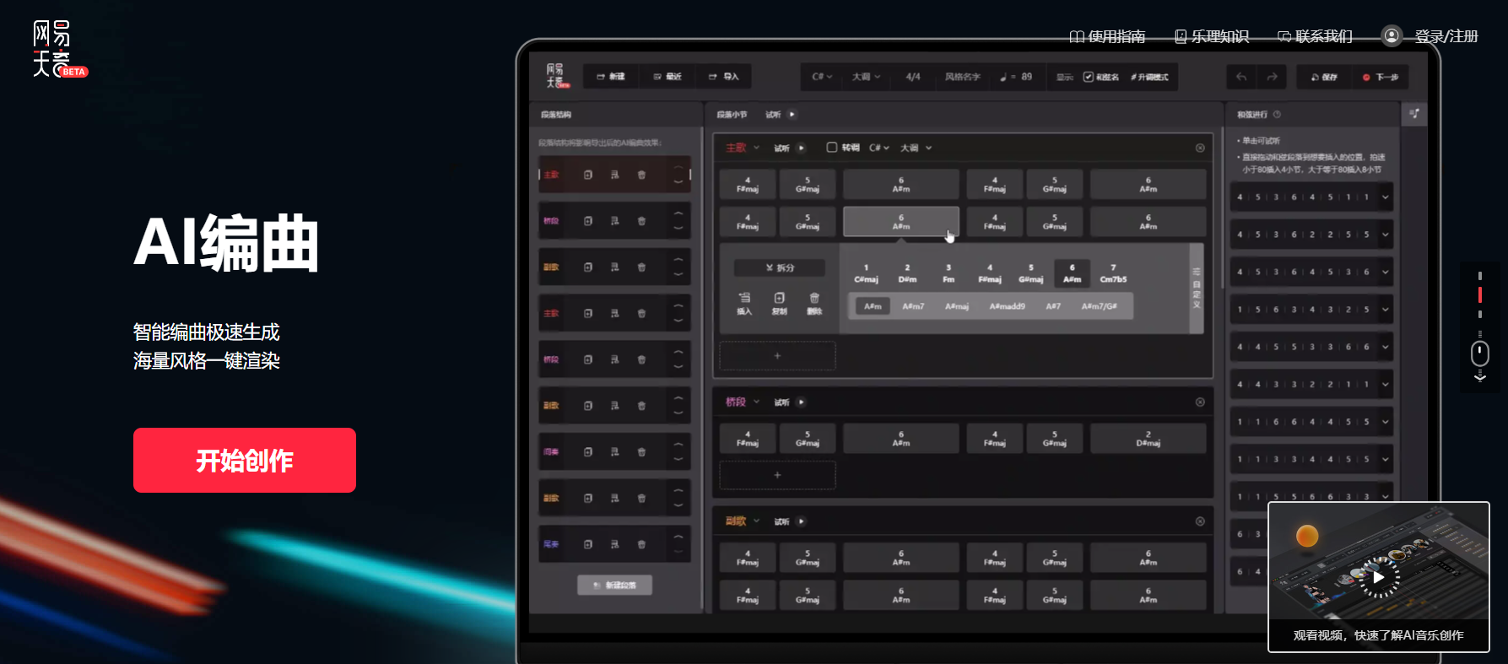Viewport: 1508px width, 664px height.
Task: Click the 新建段落 new section button
Action: 614,585
